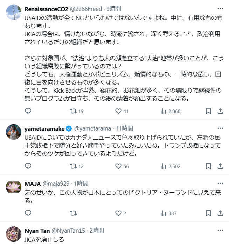This screenshot has height=246, width=229.
Task: Reply to RenaissanceCO2's tweet
Action: pos(28,111)
